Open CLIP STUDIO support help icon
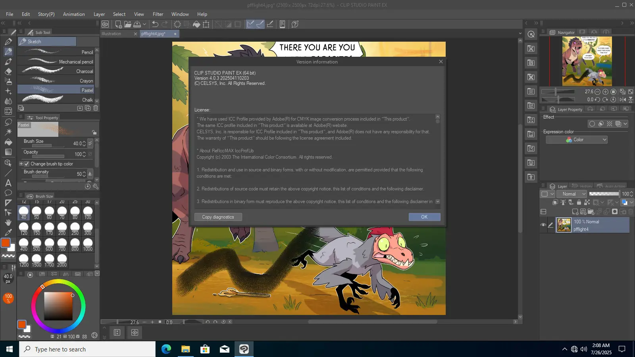Screen dimensions: 635x357 [295, 24]
